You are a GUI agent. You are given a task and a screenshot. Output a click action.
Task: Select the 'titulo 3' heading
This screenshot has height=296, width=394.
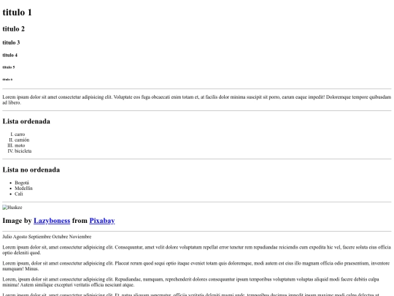(x=11, y=42)
